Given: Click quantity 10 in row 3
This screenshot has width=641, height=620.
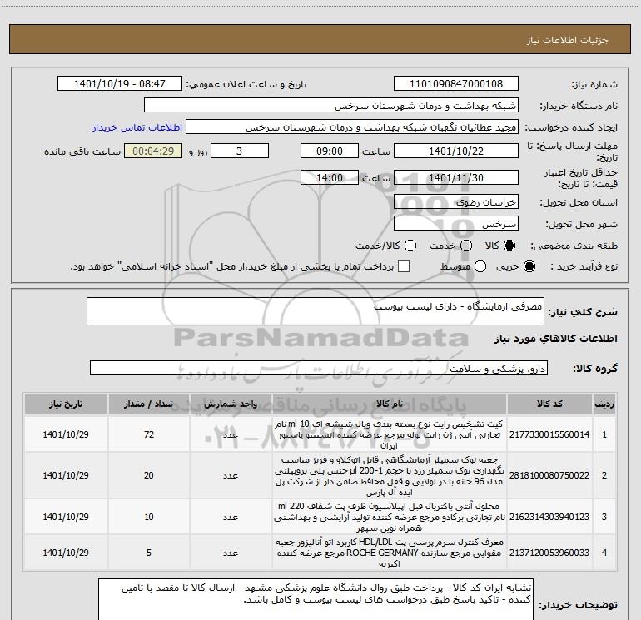Looking at the screenshot, I should 149,517.
